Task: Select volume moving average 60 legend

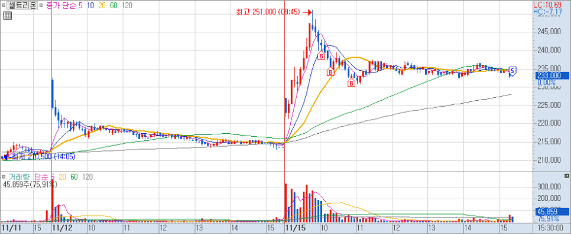Action: pos(74,177)
